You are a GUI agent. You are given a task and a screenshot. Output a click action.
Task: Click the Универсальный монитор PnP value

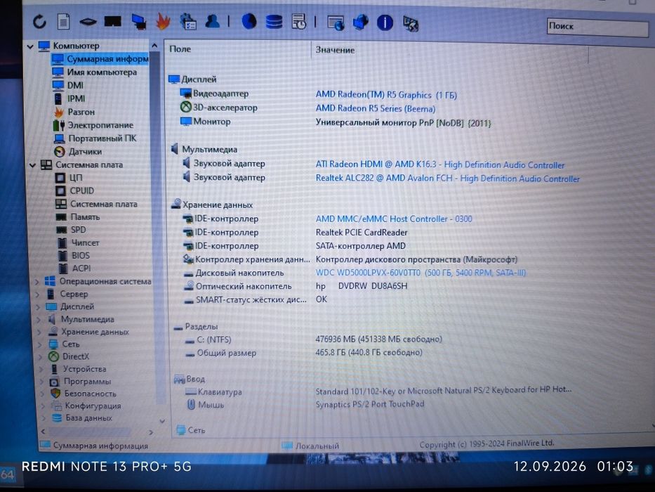point(403,123)
